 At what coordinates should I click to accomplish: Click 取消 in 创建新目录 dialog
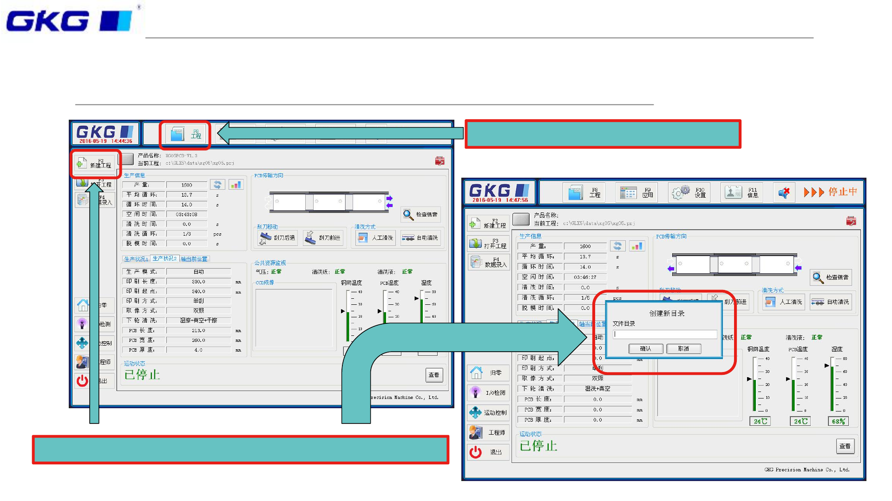coord(683,349)
